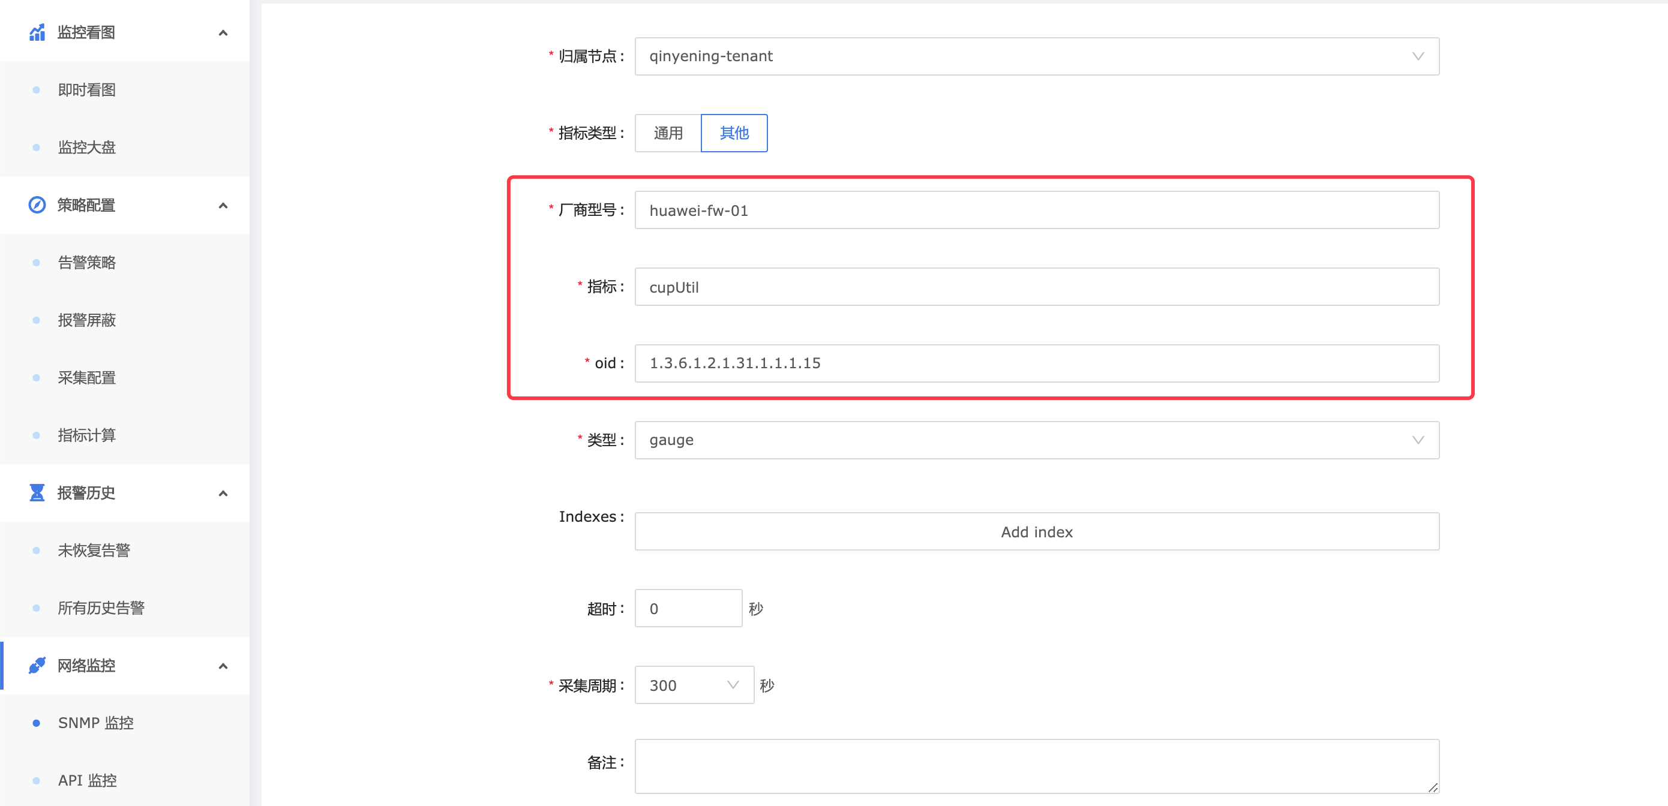
Task: Select the 通用 metric type option
Action: click(668, 133)
